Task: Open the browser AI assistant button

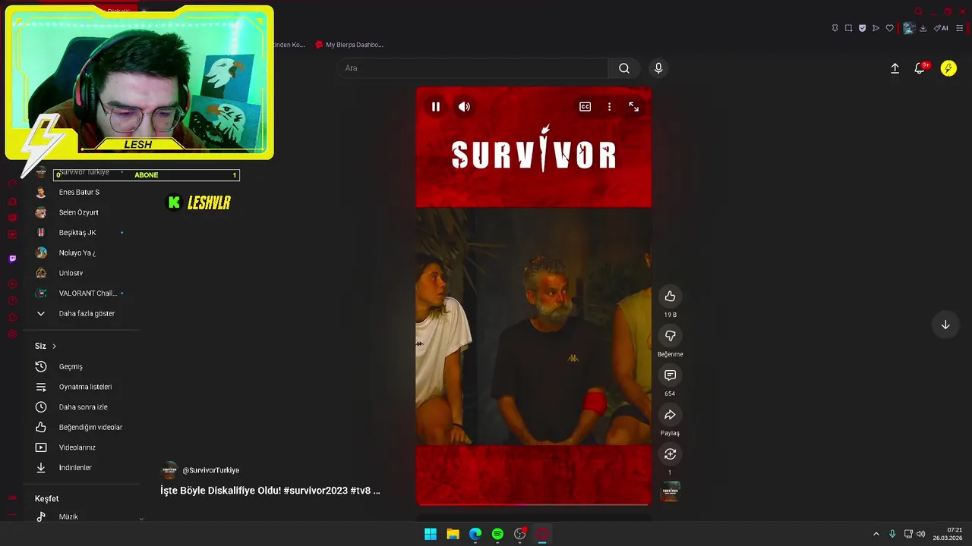Action: 941,28
